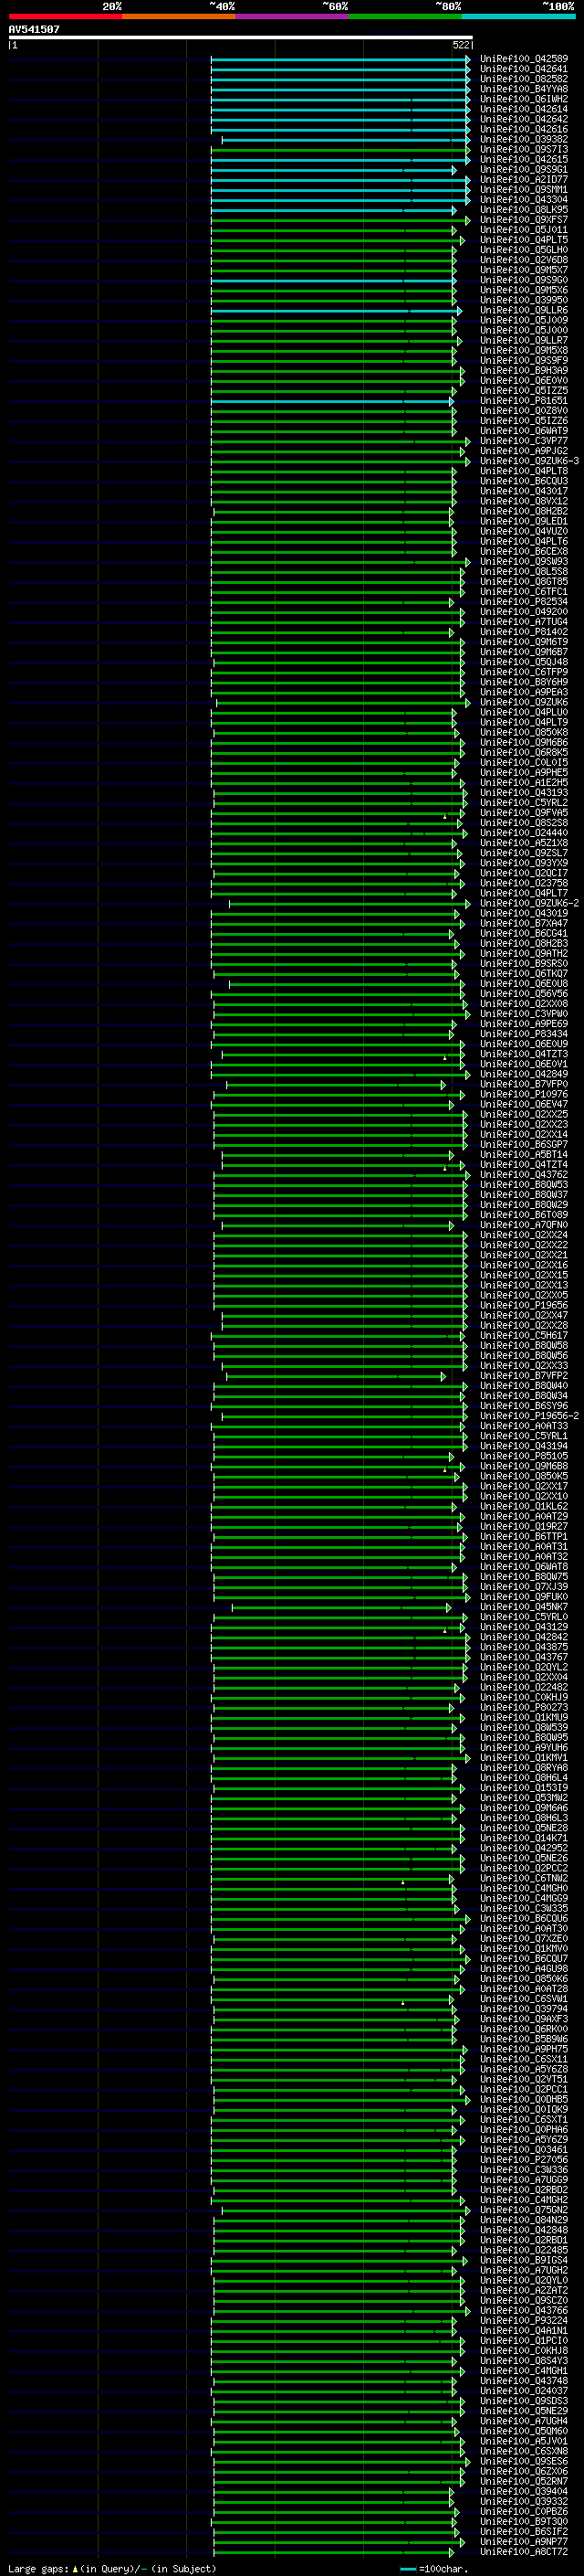This screenshot has width=584, height=2576.
Task: Click the purple ~60% identity legend segment
Action: coord(291,16)
